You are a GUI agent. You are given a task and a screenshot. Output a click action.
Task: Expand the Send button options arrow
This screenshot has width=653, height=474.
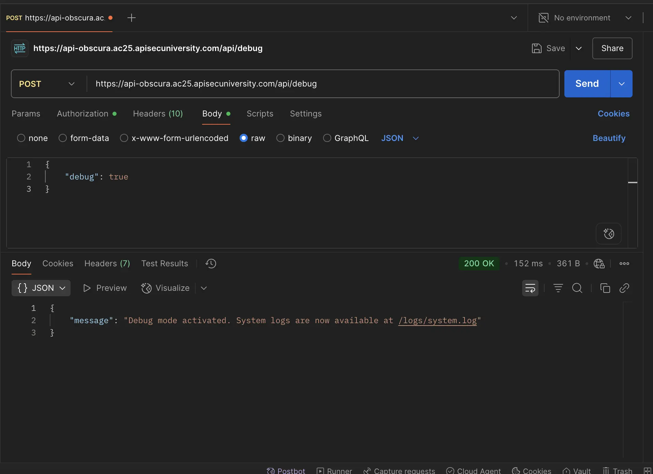(x=621, y=84)
